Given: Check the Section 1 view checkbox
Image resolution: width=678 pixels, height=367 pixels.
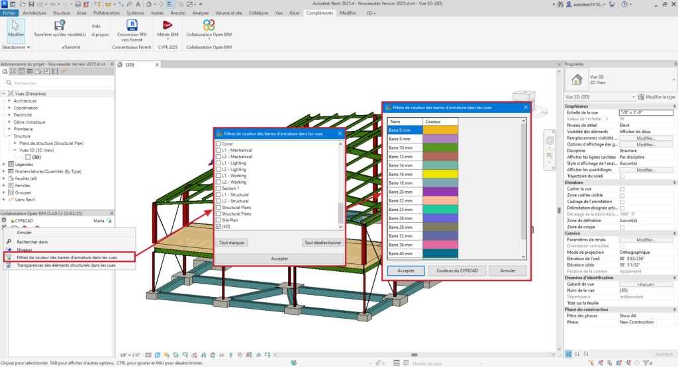Looking at the screenshot, I should 218,188.
